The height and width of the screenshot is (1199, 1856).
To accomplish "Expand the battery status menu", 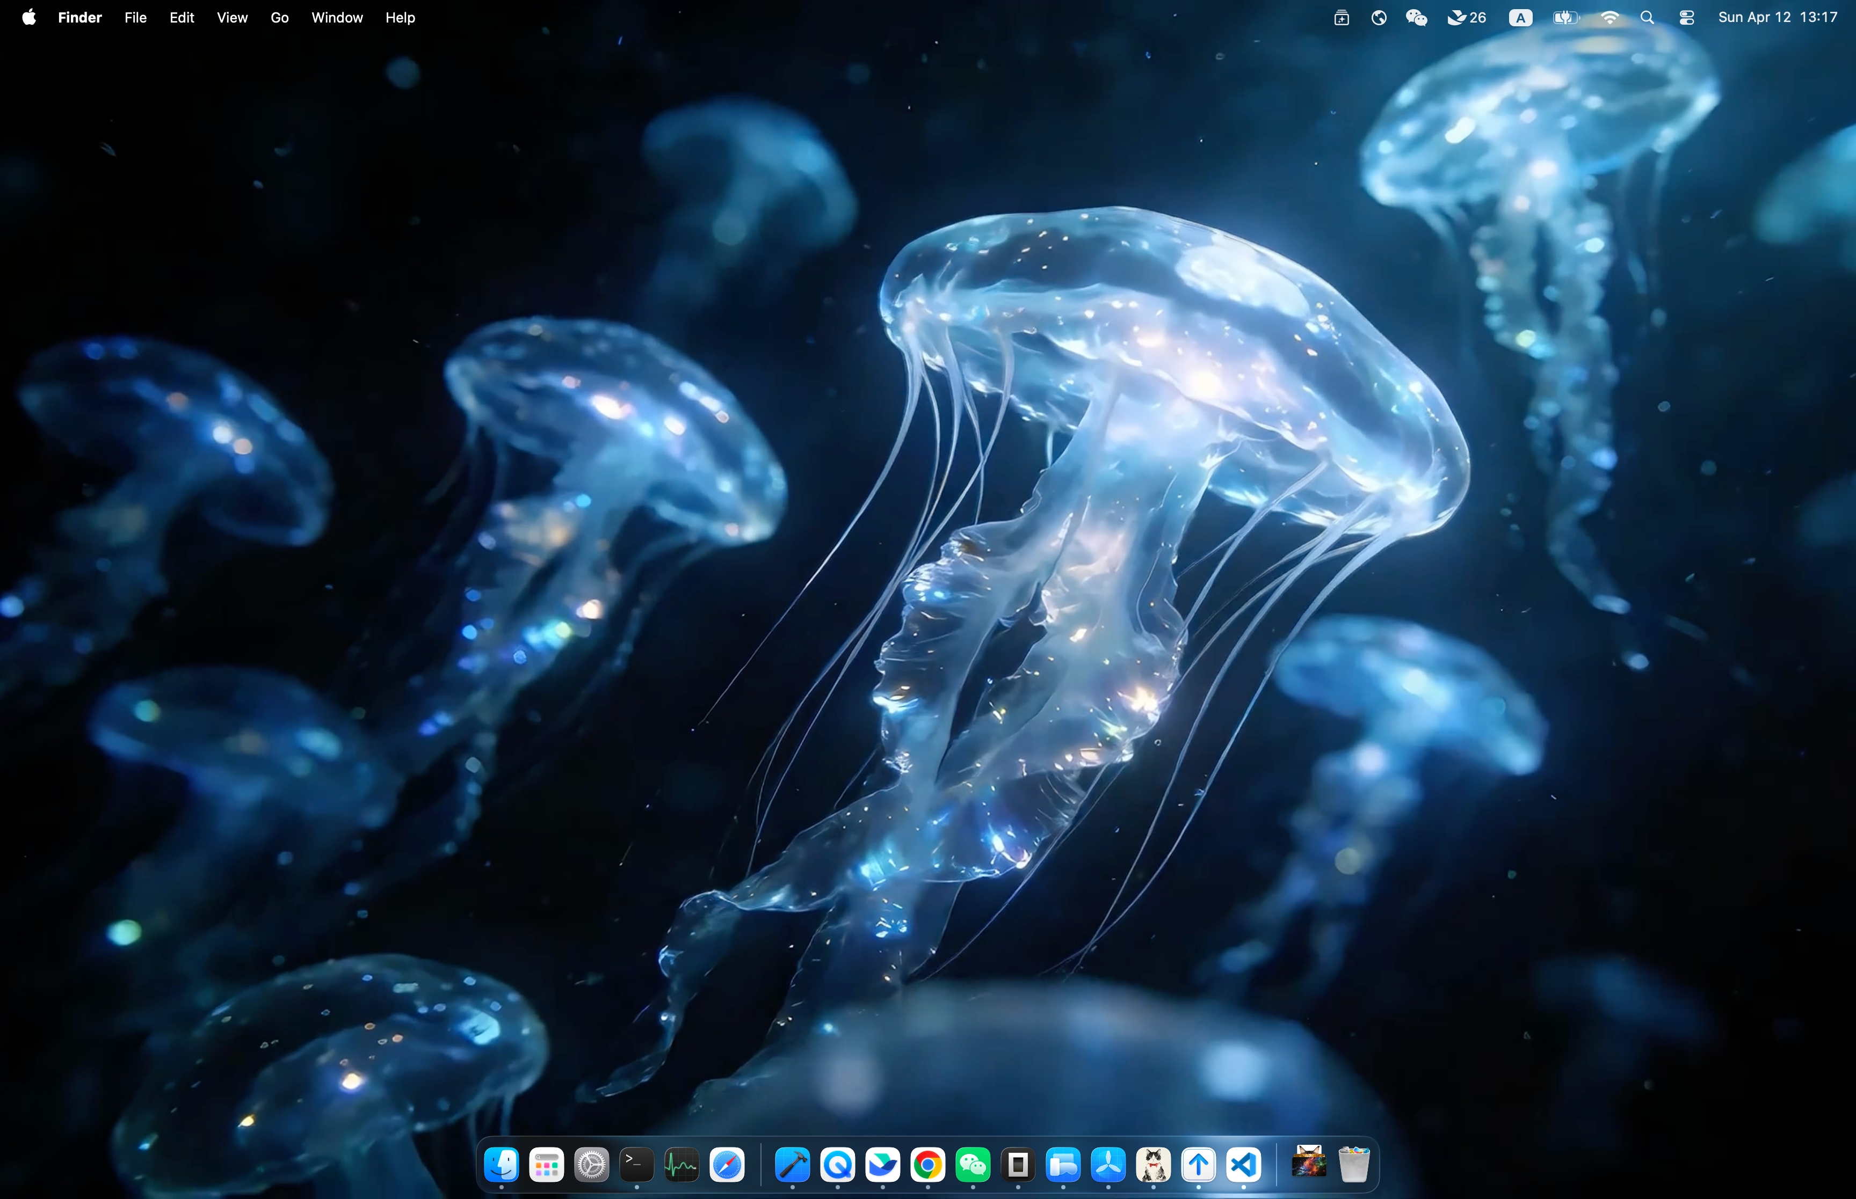I will pos(1565,17).
